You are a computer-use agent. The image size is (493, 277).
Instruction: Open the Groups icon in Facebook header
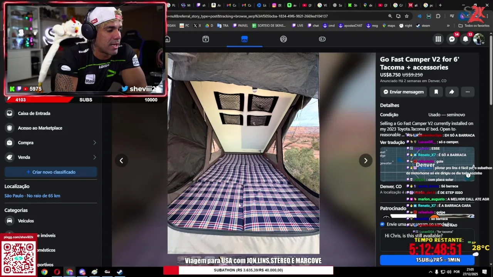(x=283, y=39)
